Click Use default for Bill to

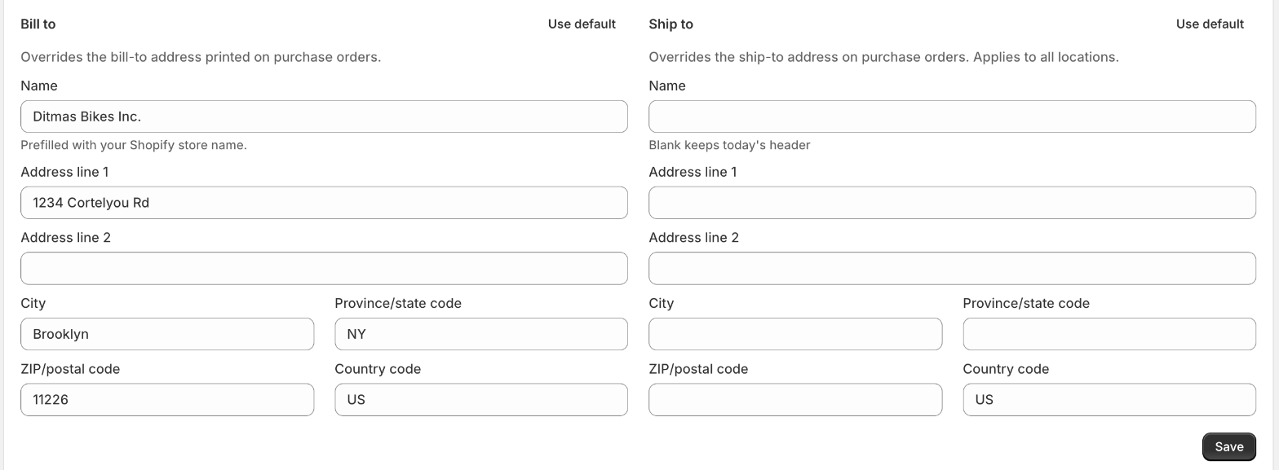coord(582,24)
